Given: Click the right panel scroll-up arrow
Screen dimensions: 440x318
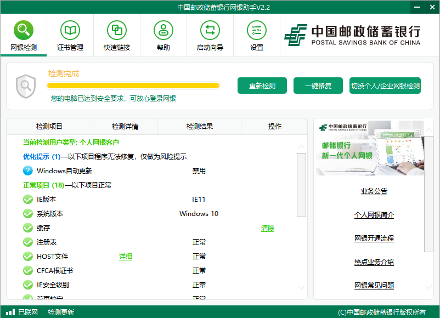Looking at the screenshot, I should click(x=429, y=130).
